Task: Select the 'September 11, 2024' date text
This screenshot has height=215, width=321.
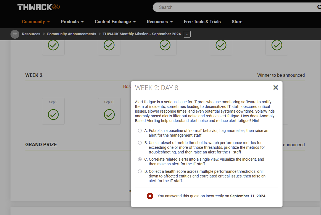Action: 248,196
